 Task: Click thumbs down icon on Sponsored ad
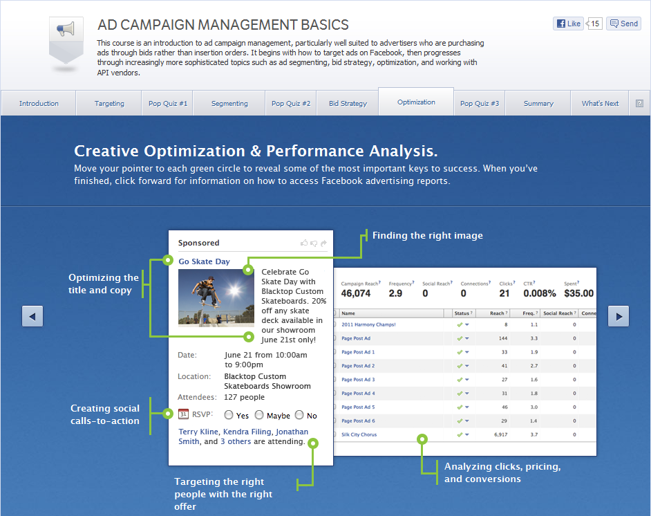click(x=314, y=243)
